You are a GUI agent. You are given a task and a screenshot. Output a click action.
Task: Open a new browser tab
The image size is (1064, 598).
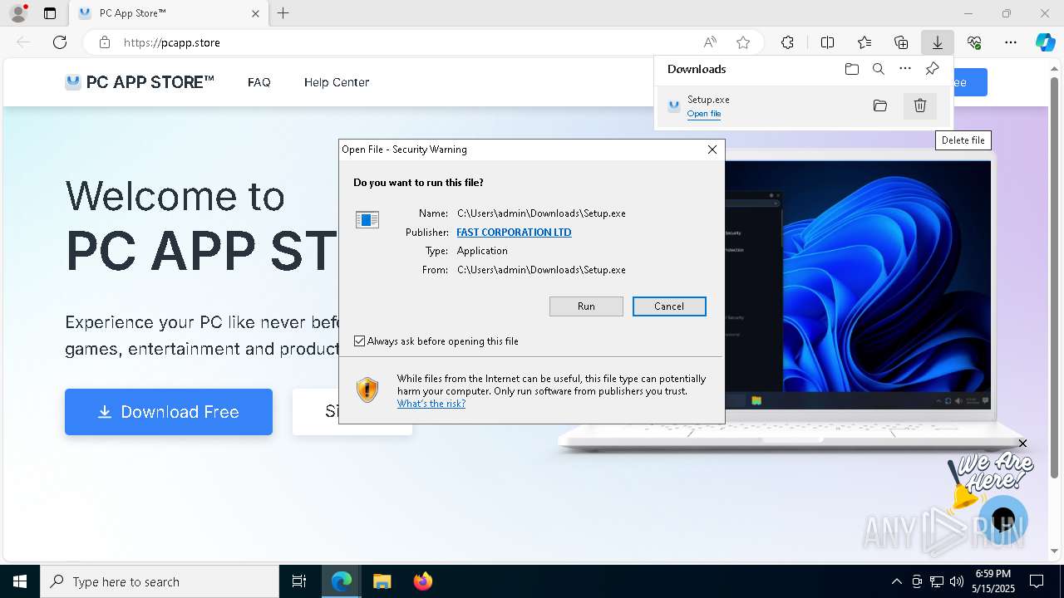pos(283,13)
